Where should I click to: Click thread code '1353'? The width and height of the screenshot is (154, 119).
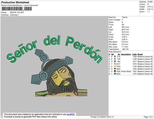click(x=135, y=69)
